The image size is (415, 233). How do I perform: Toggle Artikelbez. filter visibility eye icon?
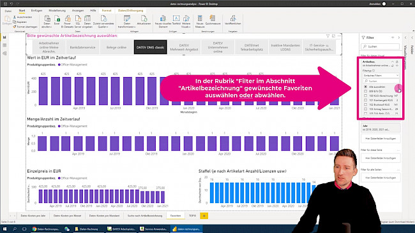[397, 66]
